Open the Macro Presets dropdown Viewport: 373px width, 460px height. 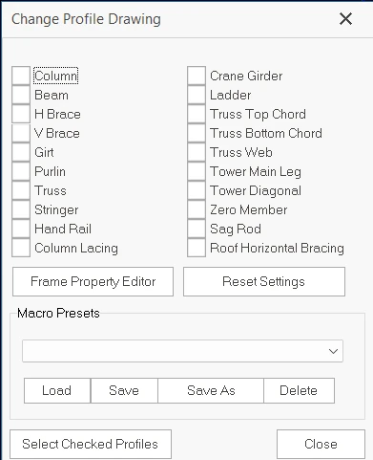182,351
